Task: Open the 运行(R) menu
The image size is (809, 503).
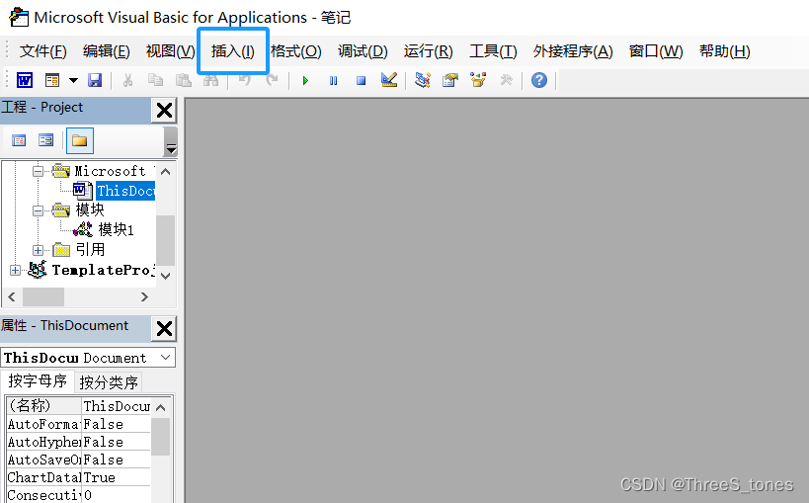Action: [429, 51]
